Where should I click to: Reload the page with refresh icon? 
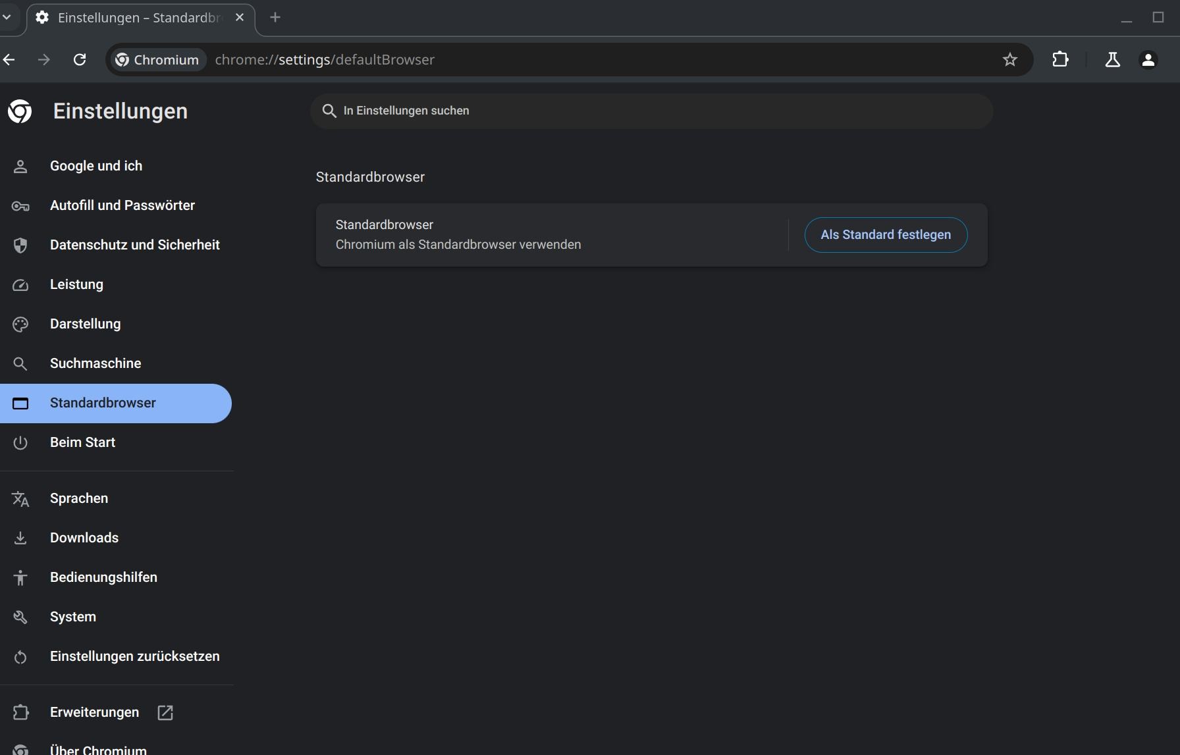point(80,60)
